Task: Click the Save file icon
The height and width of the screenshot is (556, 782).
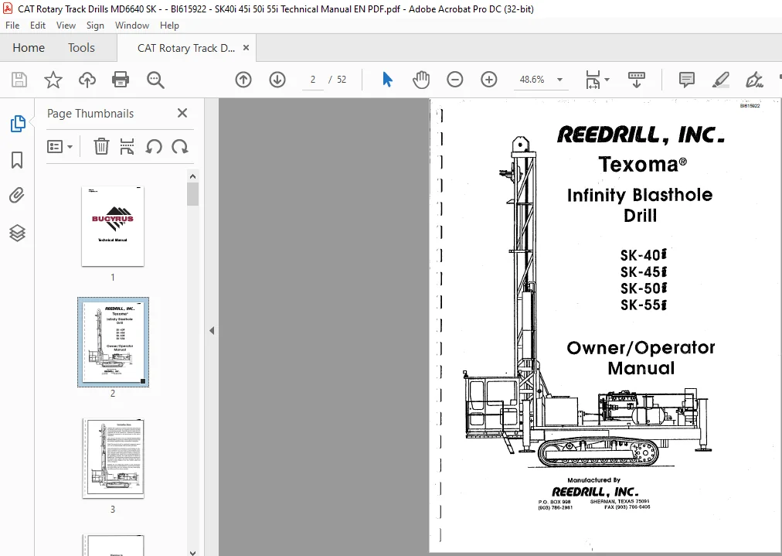Action: point(19,80)
